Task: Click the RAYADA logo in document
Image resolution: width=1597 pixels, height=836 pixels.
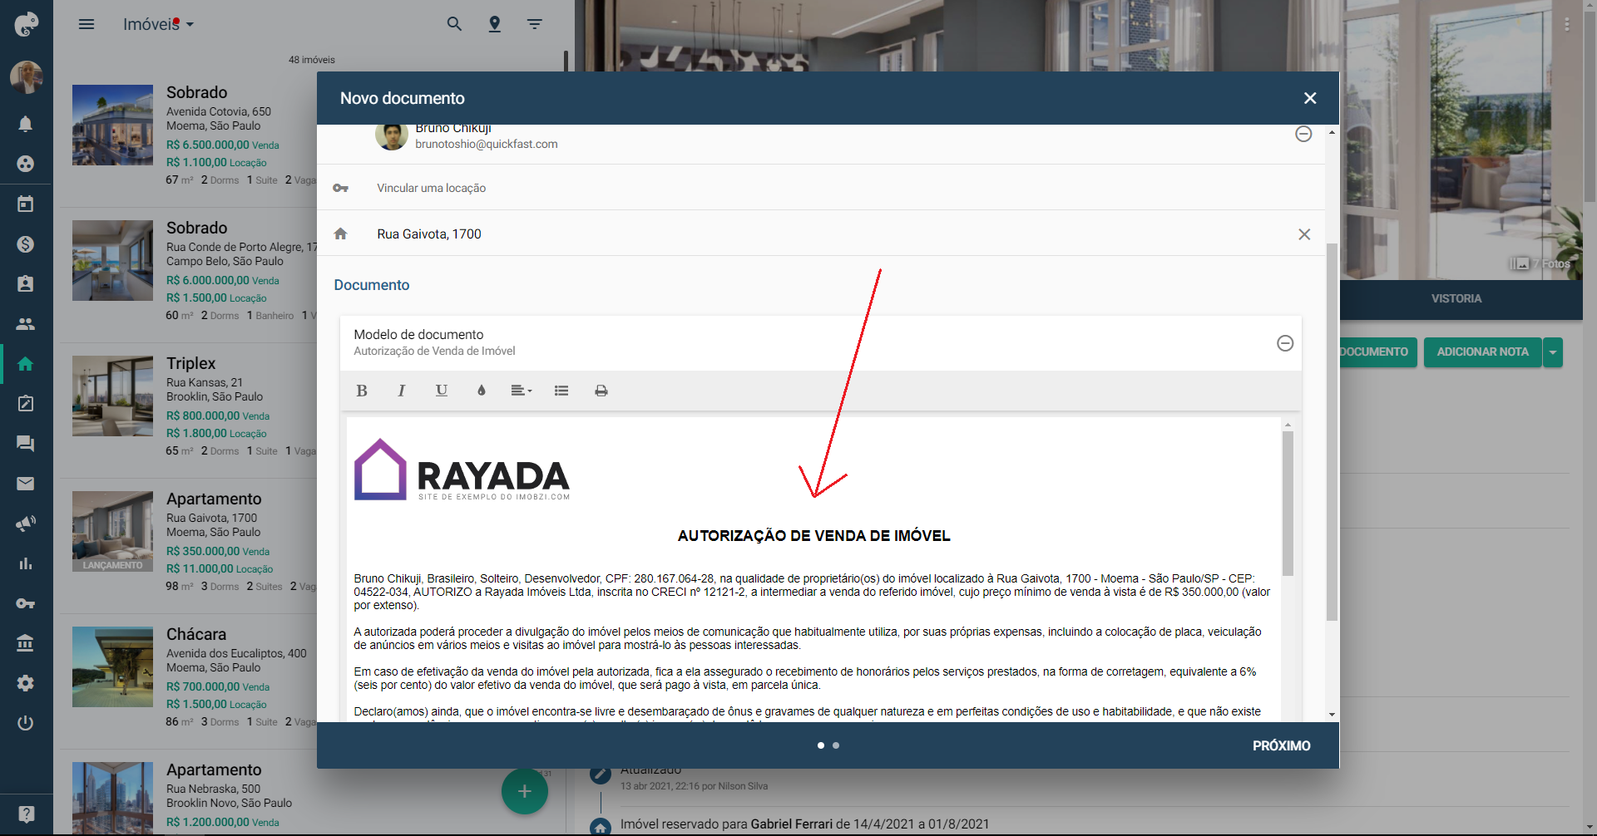Action: tap(462, 470)
